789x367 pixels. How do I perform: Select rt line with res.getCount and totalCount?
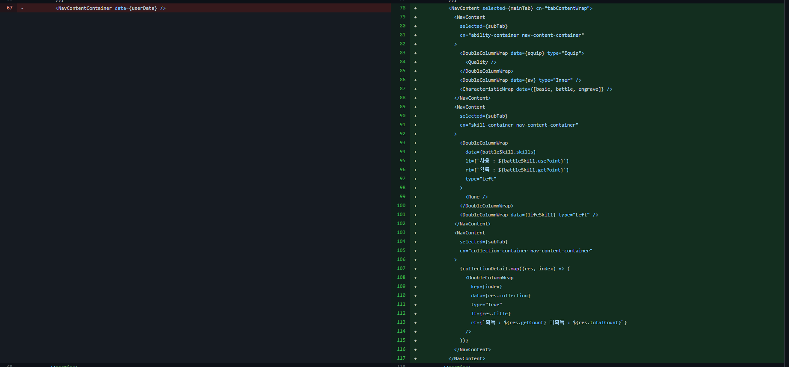point(549,323)
